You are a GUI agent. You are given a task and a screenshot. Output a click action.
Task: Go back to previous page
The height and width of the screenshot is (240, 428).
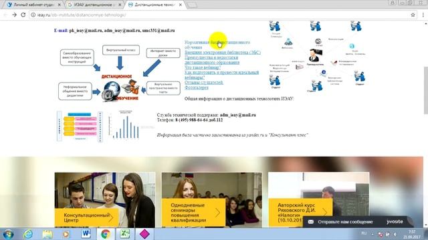5,15
